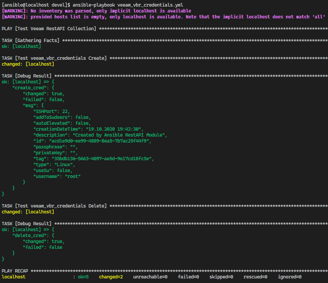Click the tag value '35bdb136-5663-4097-ae5d-9e17cd18fc5e'
This screenshot has height=283, width=328.
coord(102,159)
